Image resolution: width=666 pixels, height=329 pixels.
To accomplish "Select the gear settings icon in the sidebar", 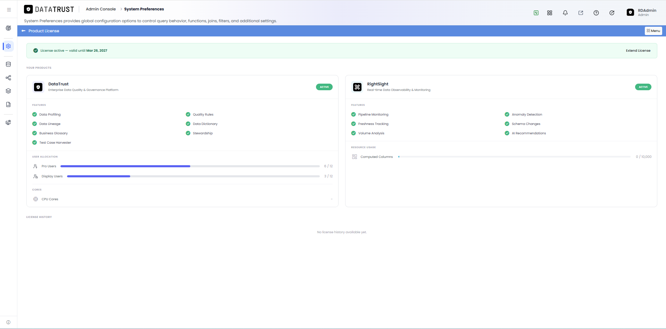I will pos(8,46).
